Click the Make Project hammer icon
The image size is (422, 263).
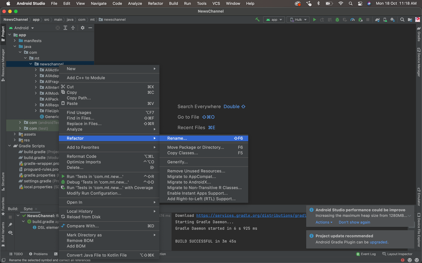click(x=257, y=19)
